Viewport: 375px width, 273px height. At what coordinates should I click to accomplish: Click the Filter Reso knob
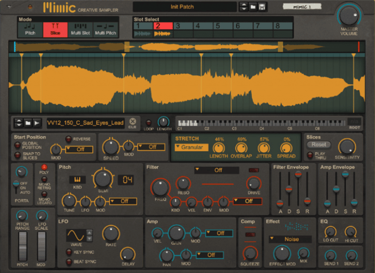[x=183, y=183]
